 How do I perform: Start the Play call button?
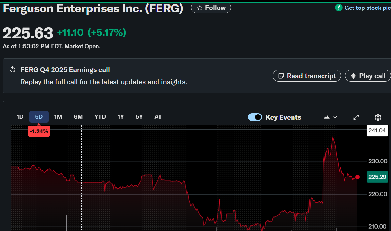(368, 76)
